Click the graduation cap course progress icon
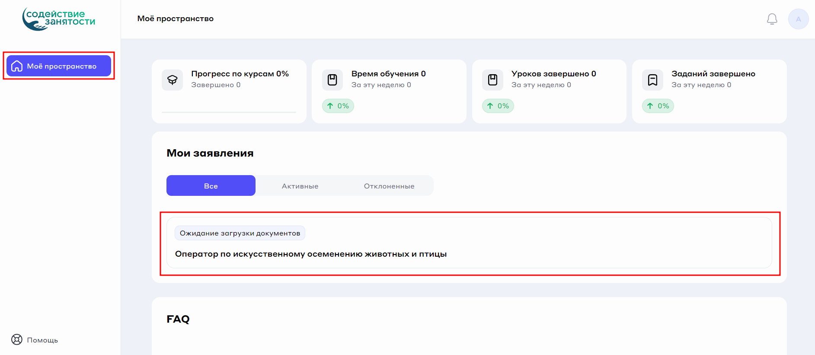This screenshot has width=815, height=355. pyautogui.click(x=173, y=80)
